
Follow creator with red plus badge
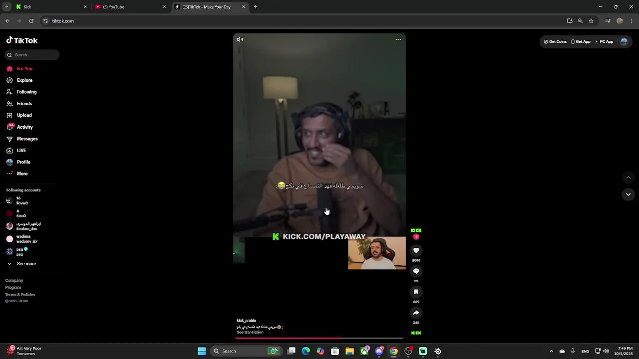(416, 237)
